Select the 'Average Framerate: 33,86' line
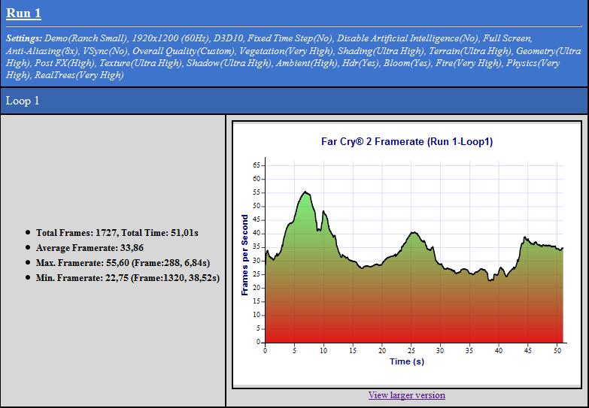The height and width of the screenshot is (408, 589). pos(90,248)
